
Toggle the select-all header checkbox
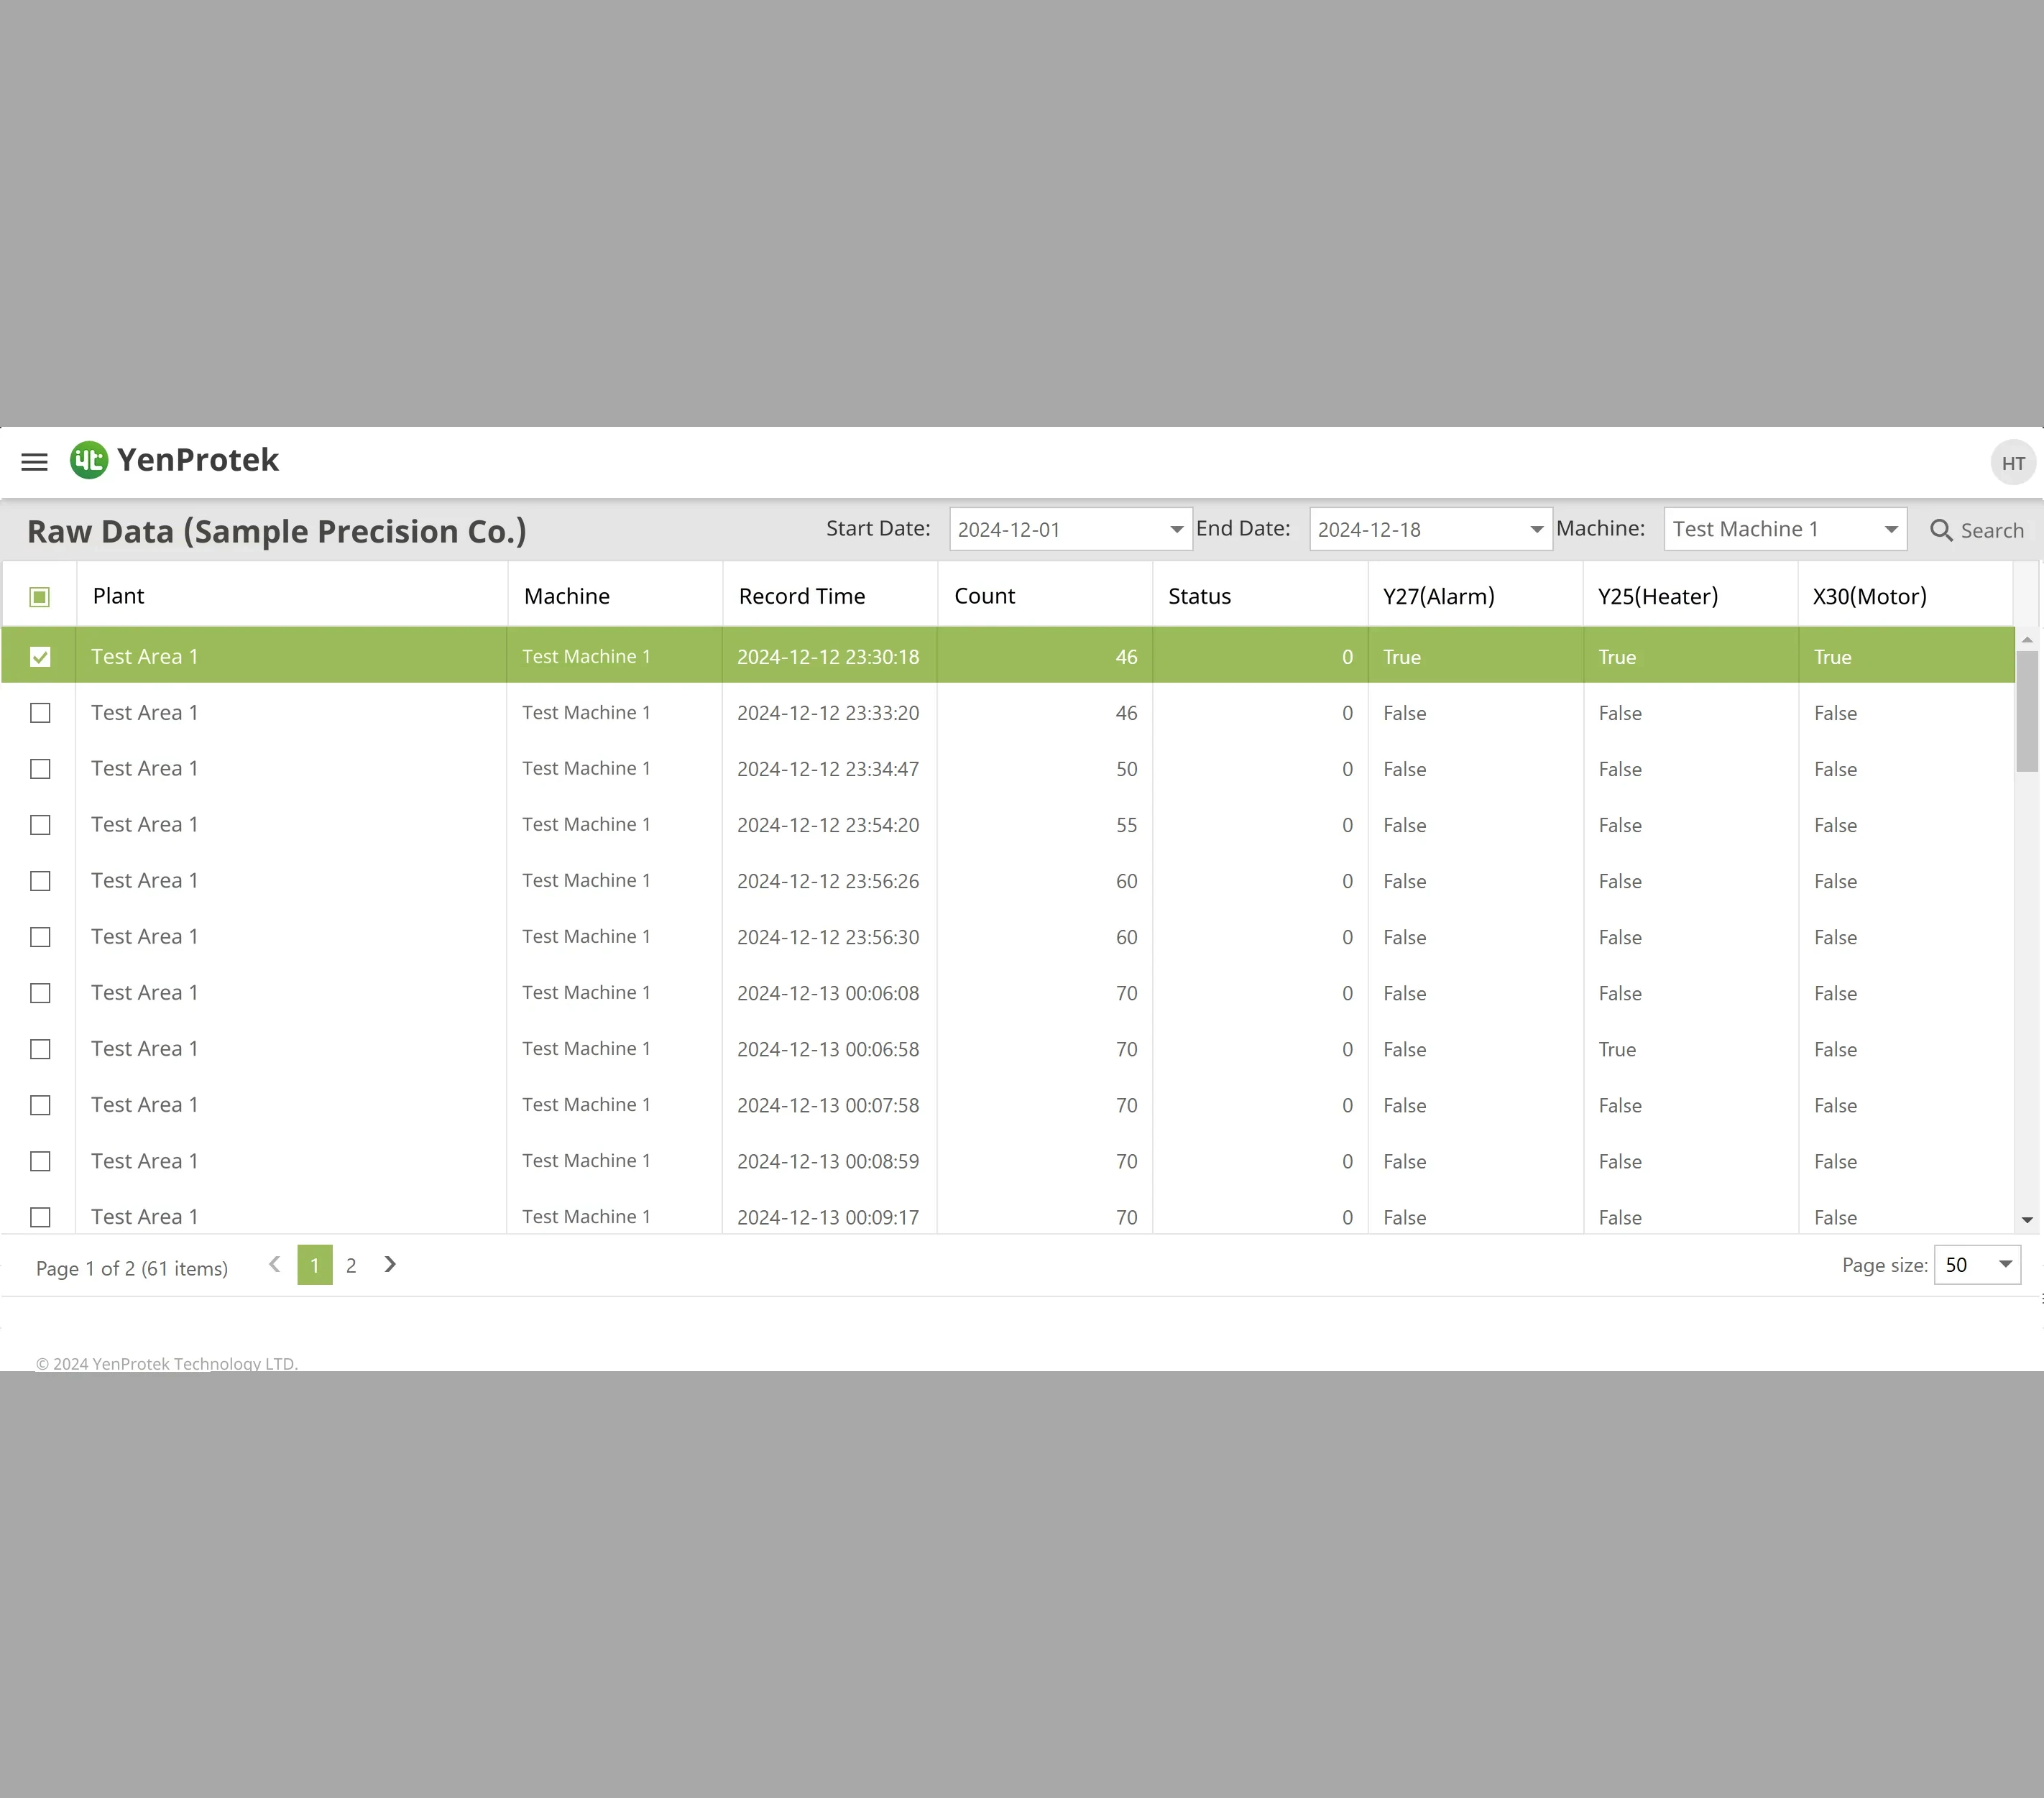40,597
